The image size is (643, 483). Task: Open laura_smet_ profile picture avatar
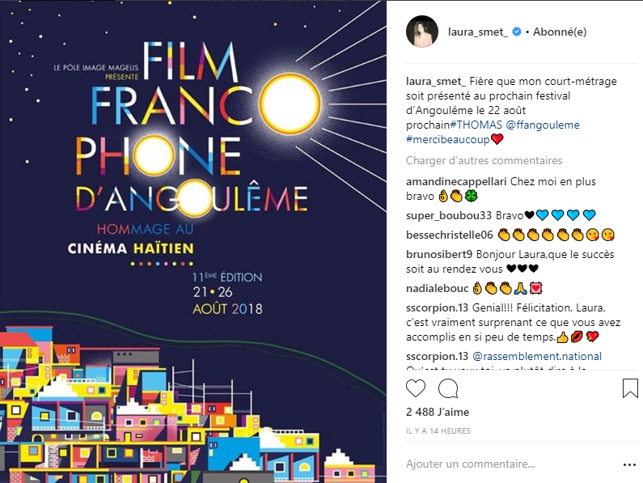coord(421,32)
